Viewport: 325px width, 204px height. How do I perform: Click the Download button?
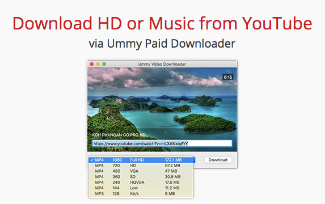(x=218, y=160)
